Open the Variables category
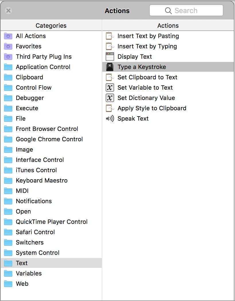This screenshot has width=235, height=301. 51,273
